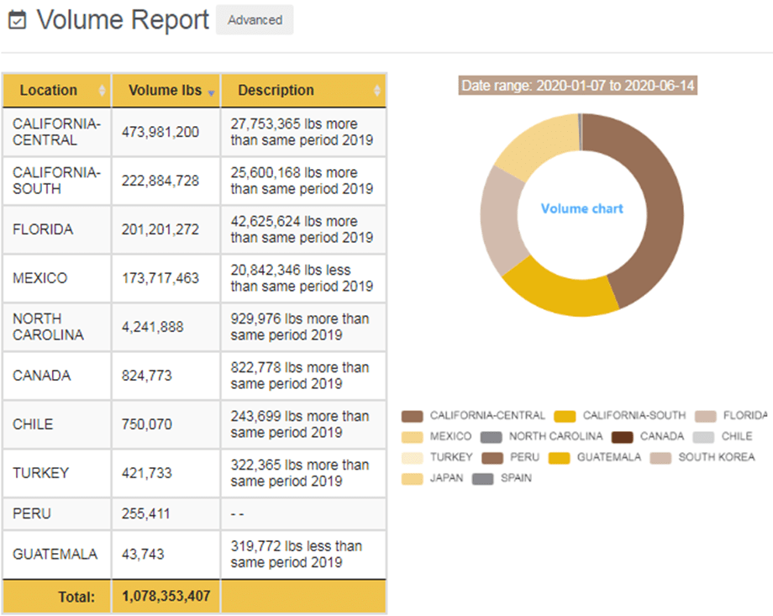Toggle PERU legend swatch
This screenshot has height=616, width=773.
(x=492, y=458)
